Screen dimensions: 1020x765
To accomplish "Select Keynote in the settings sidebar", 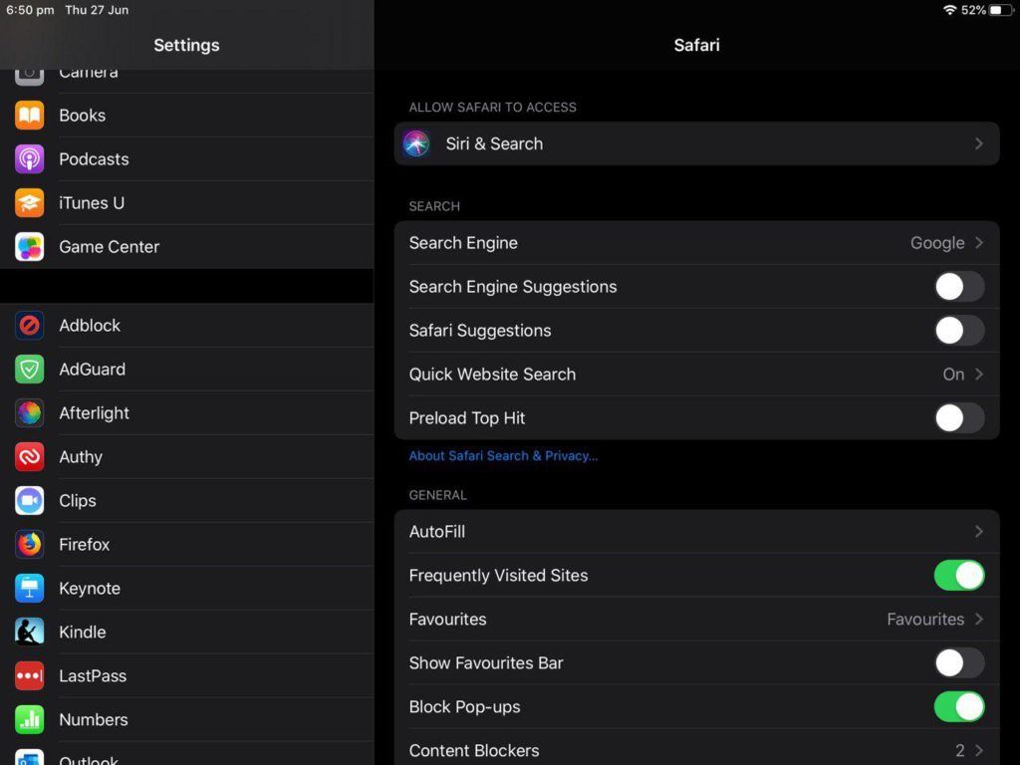I will coord(90,589).
